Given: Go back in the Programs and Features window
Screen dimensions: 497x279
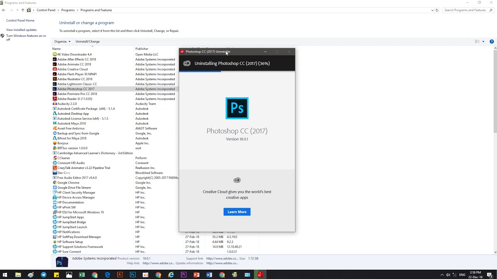Looking at the screenshot, I should [x=4, y=10].
